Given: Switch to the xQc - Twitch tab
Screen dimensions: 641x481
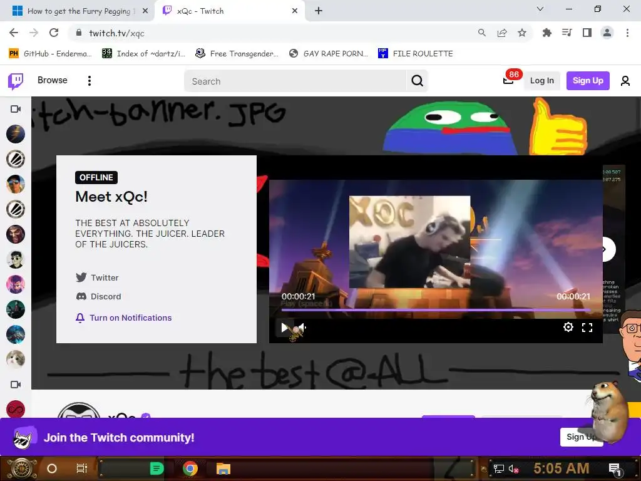Looking at the screenshot, I should (x=229, y=11).
